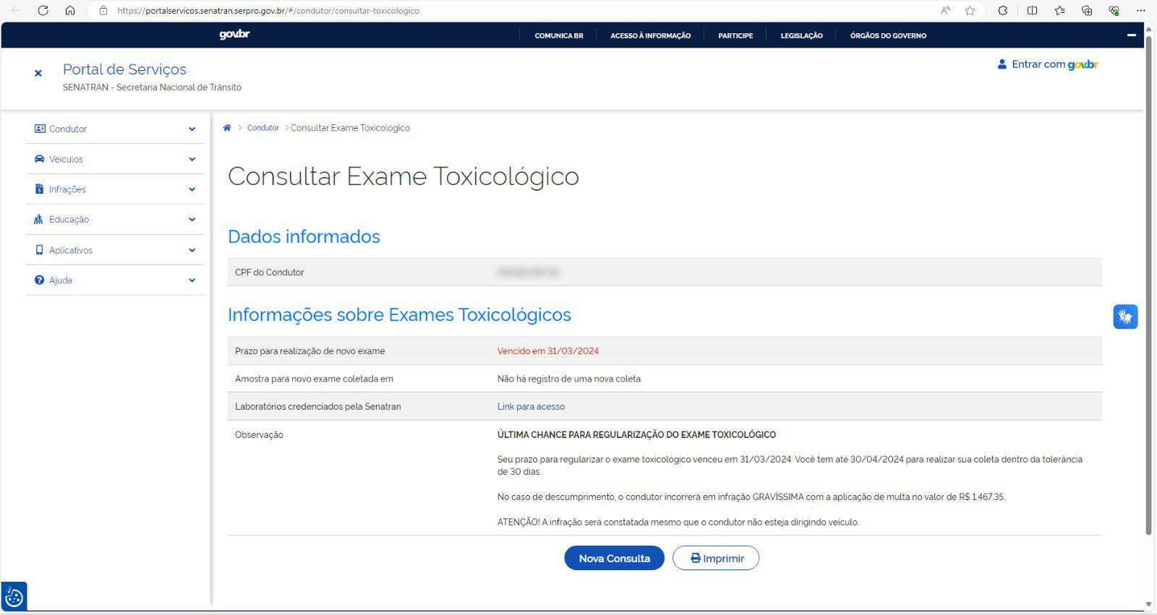Open the browser favorites list icon
Viewport: 1157px width, 615px height.
(x=1059, y=11)
